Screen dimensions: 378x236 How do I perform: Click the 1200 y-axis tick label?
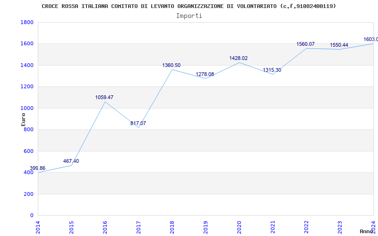click(x=27, y=87)
